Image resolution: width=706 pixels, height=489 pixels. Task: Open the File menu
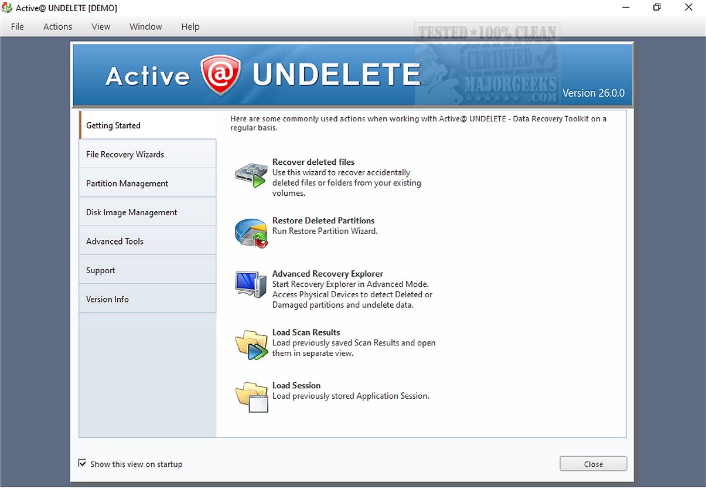point(18,26)
